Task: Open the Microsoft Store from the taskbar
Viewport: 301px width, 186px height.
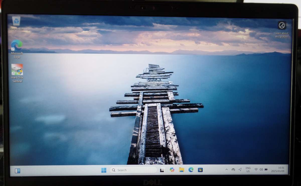Action: click(x=201, y=170)
